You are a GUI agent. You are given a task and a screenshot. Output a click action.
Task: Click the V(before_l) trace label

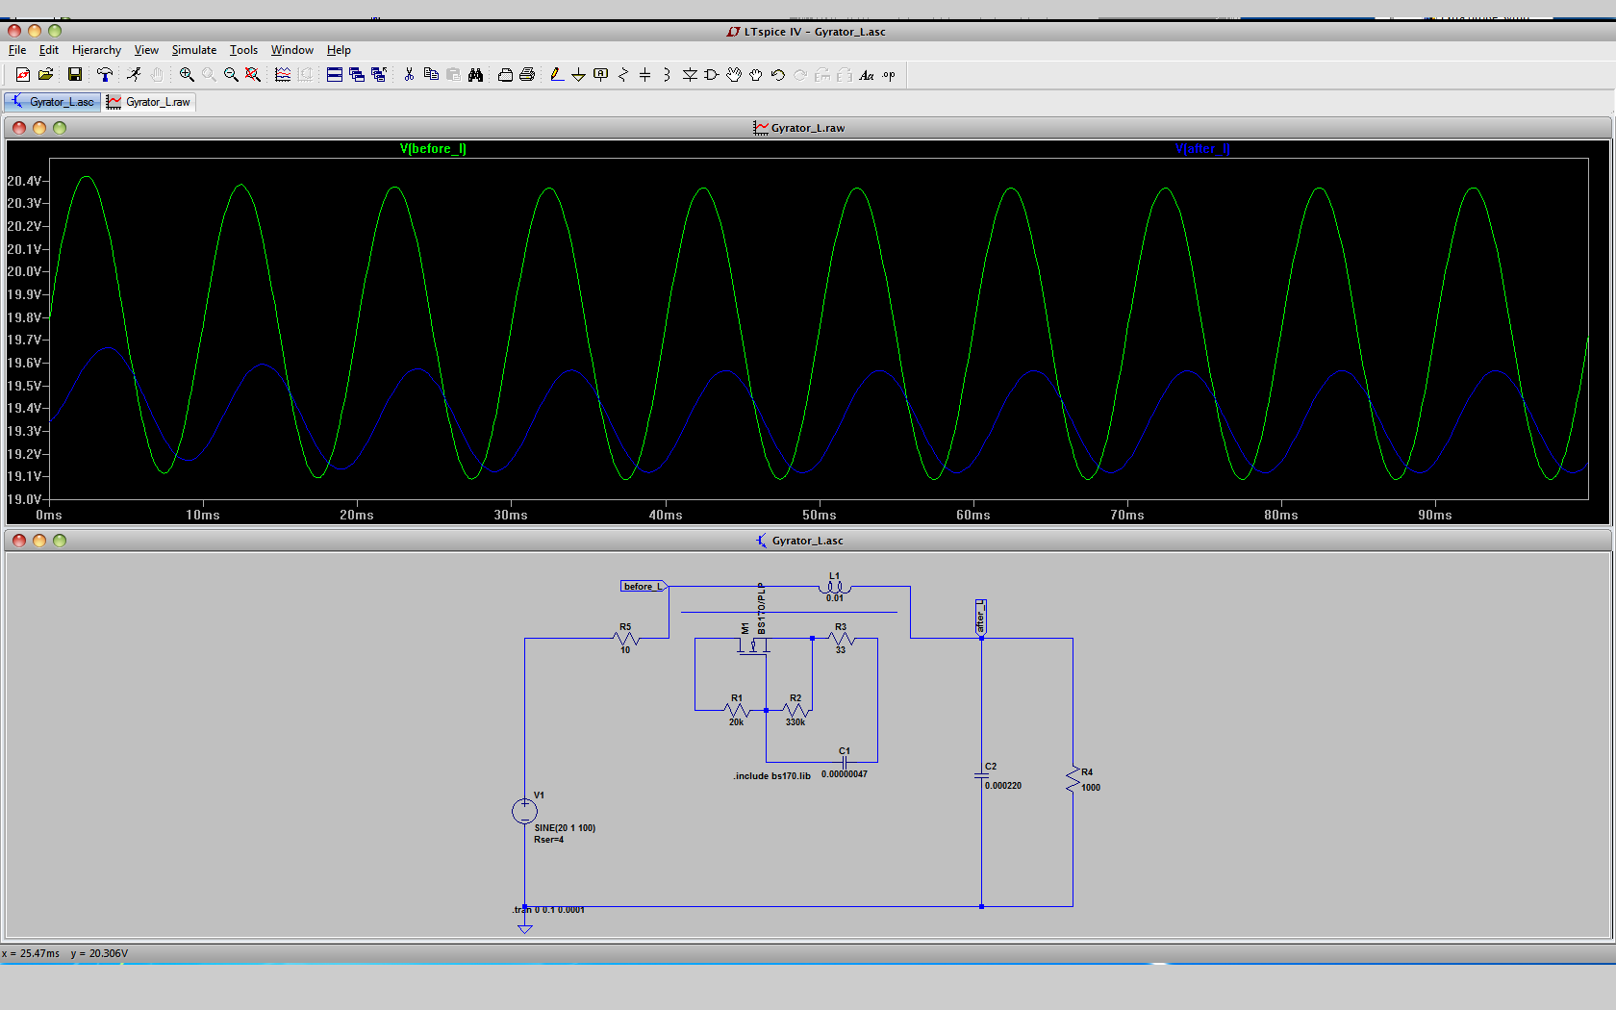(x=433, y=149)
